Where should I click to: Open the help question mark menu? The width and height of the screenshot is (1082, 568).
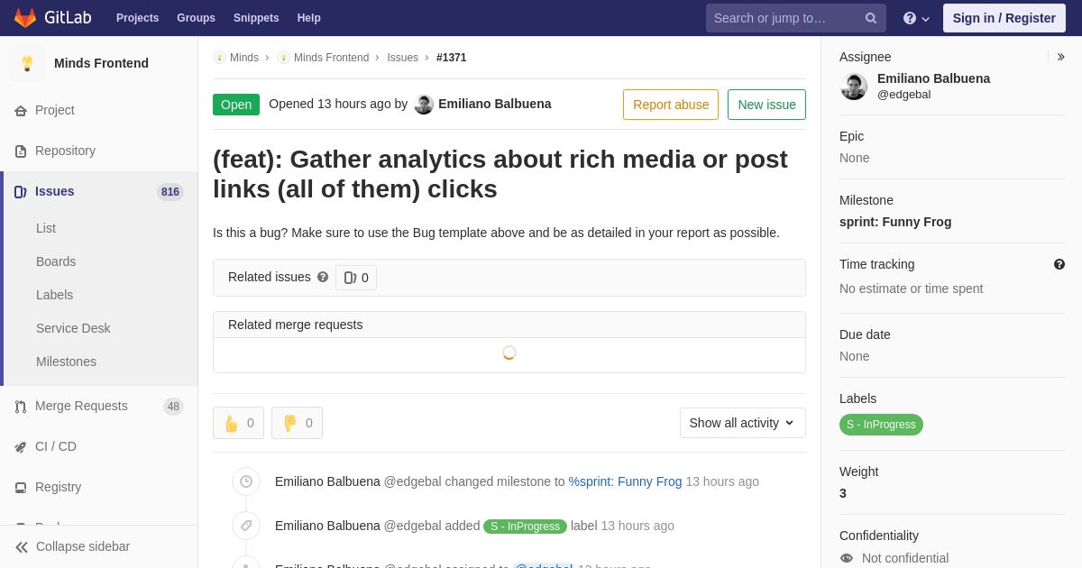coord(916,18)
